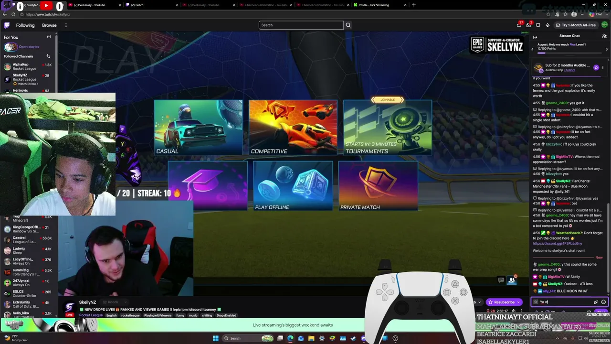Collapse the For You sidebar

[48, 37]
